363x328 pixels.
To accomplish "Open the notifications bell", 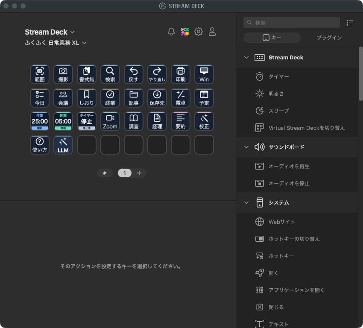I will point(171,32).
